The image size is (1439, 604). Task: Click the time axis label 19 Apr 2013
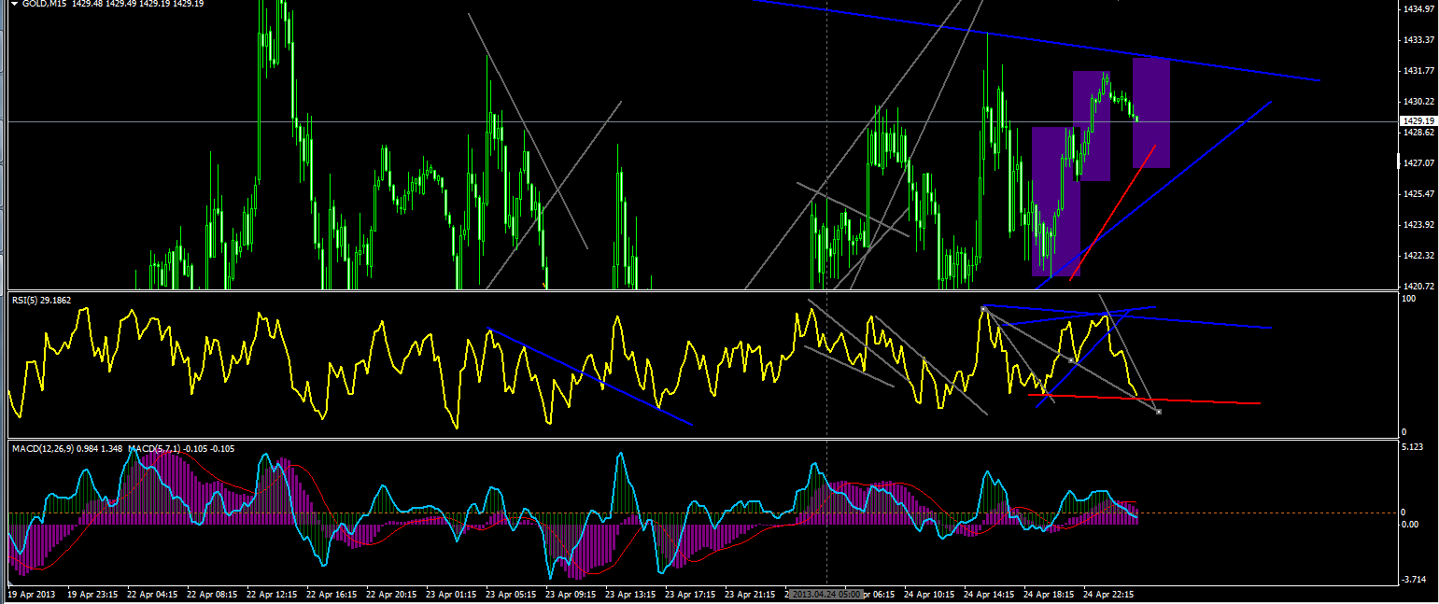31,594
